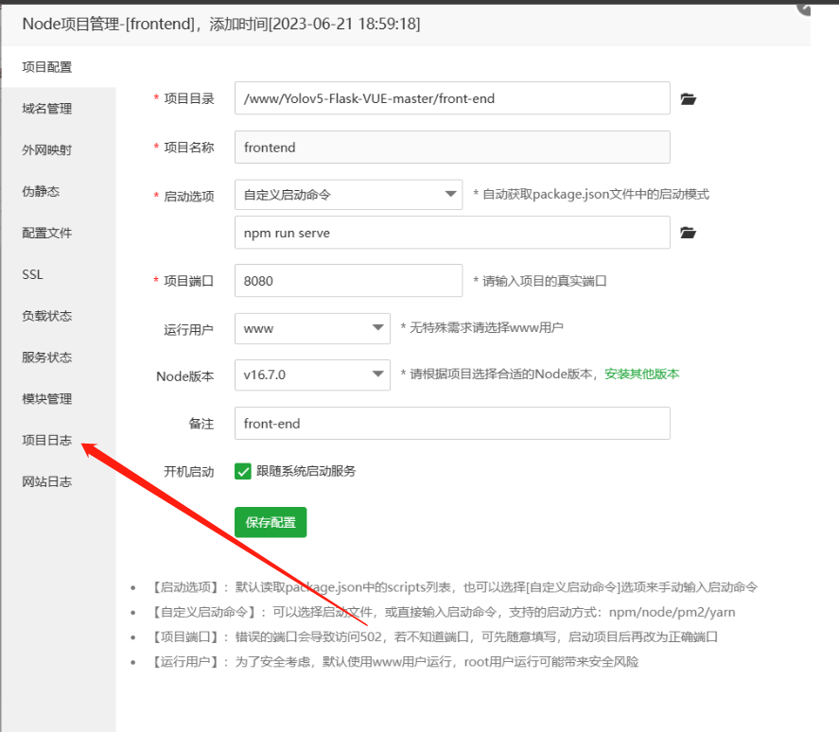Click the 【启动选项】 help note

tap(453, 587)
